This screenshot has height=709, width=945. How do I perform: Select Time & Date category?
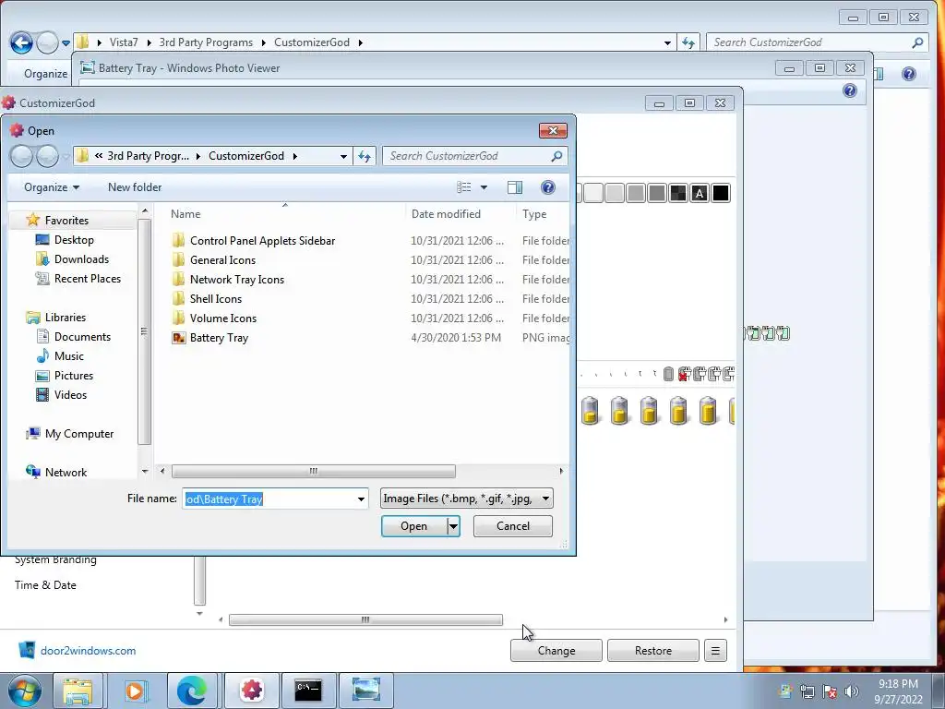45,584
